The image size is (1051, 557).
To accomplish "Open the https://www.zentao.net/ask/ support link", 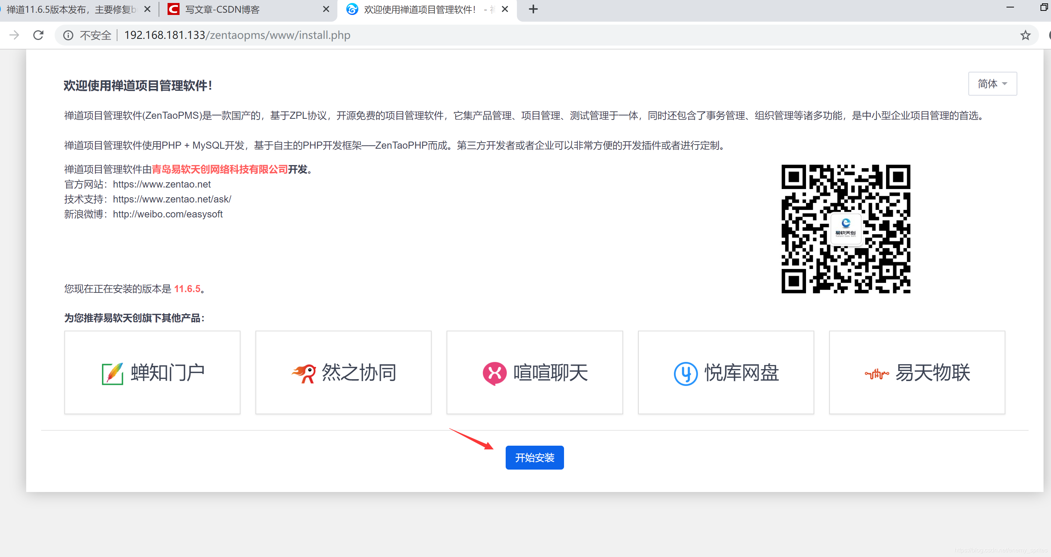I will tap(172, 199).
